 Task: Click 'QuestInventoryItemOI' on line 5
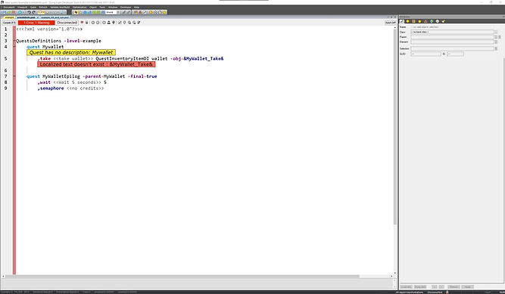[x=122, y=58]
